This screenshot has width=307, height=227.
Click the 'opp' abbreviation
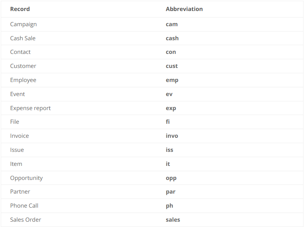171,178
